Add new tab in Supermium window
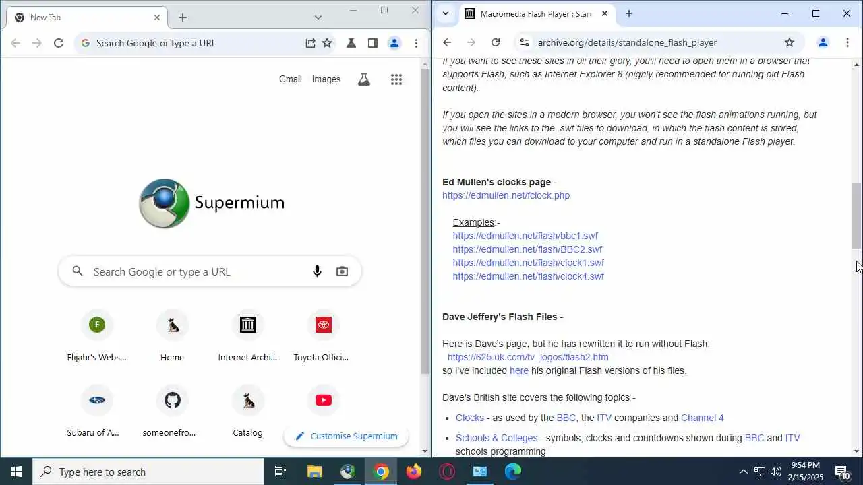This screenshot has width=863, height=485. point(182,18)
